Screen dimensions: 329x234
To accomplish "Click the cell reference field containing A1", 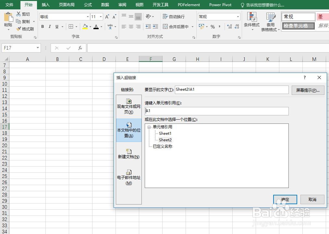I will tap(216, 111).
